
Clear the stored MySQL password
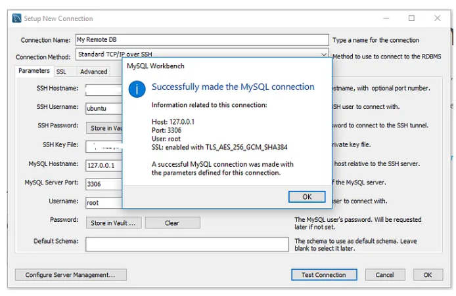(x=172, y=223)
